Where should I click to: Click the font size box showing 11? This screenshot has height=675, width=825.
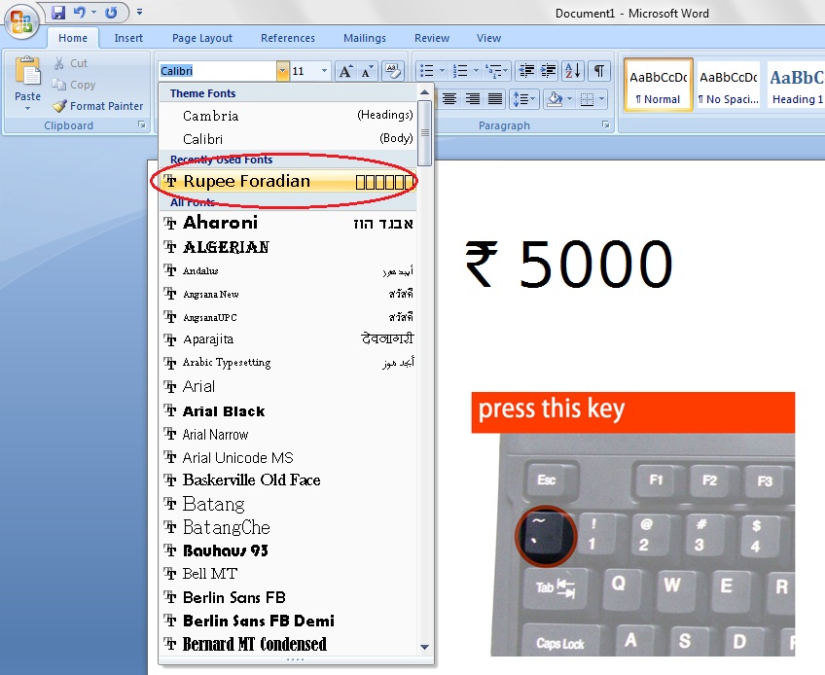305,71
